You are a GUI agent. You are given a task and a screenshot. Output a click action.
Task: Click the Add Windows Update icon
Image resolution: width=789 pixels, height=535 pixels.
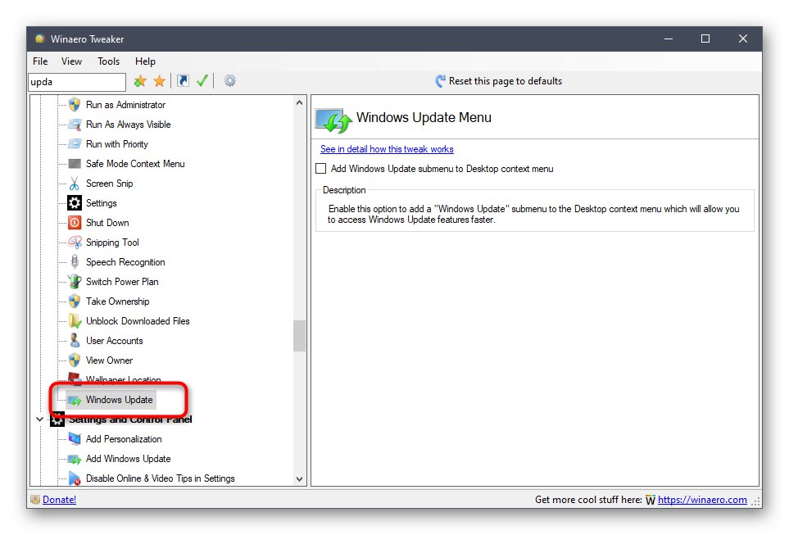coord(75,459)
